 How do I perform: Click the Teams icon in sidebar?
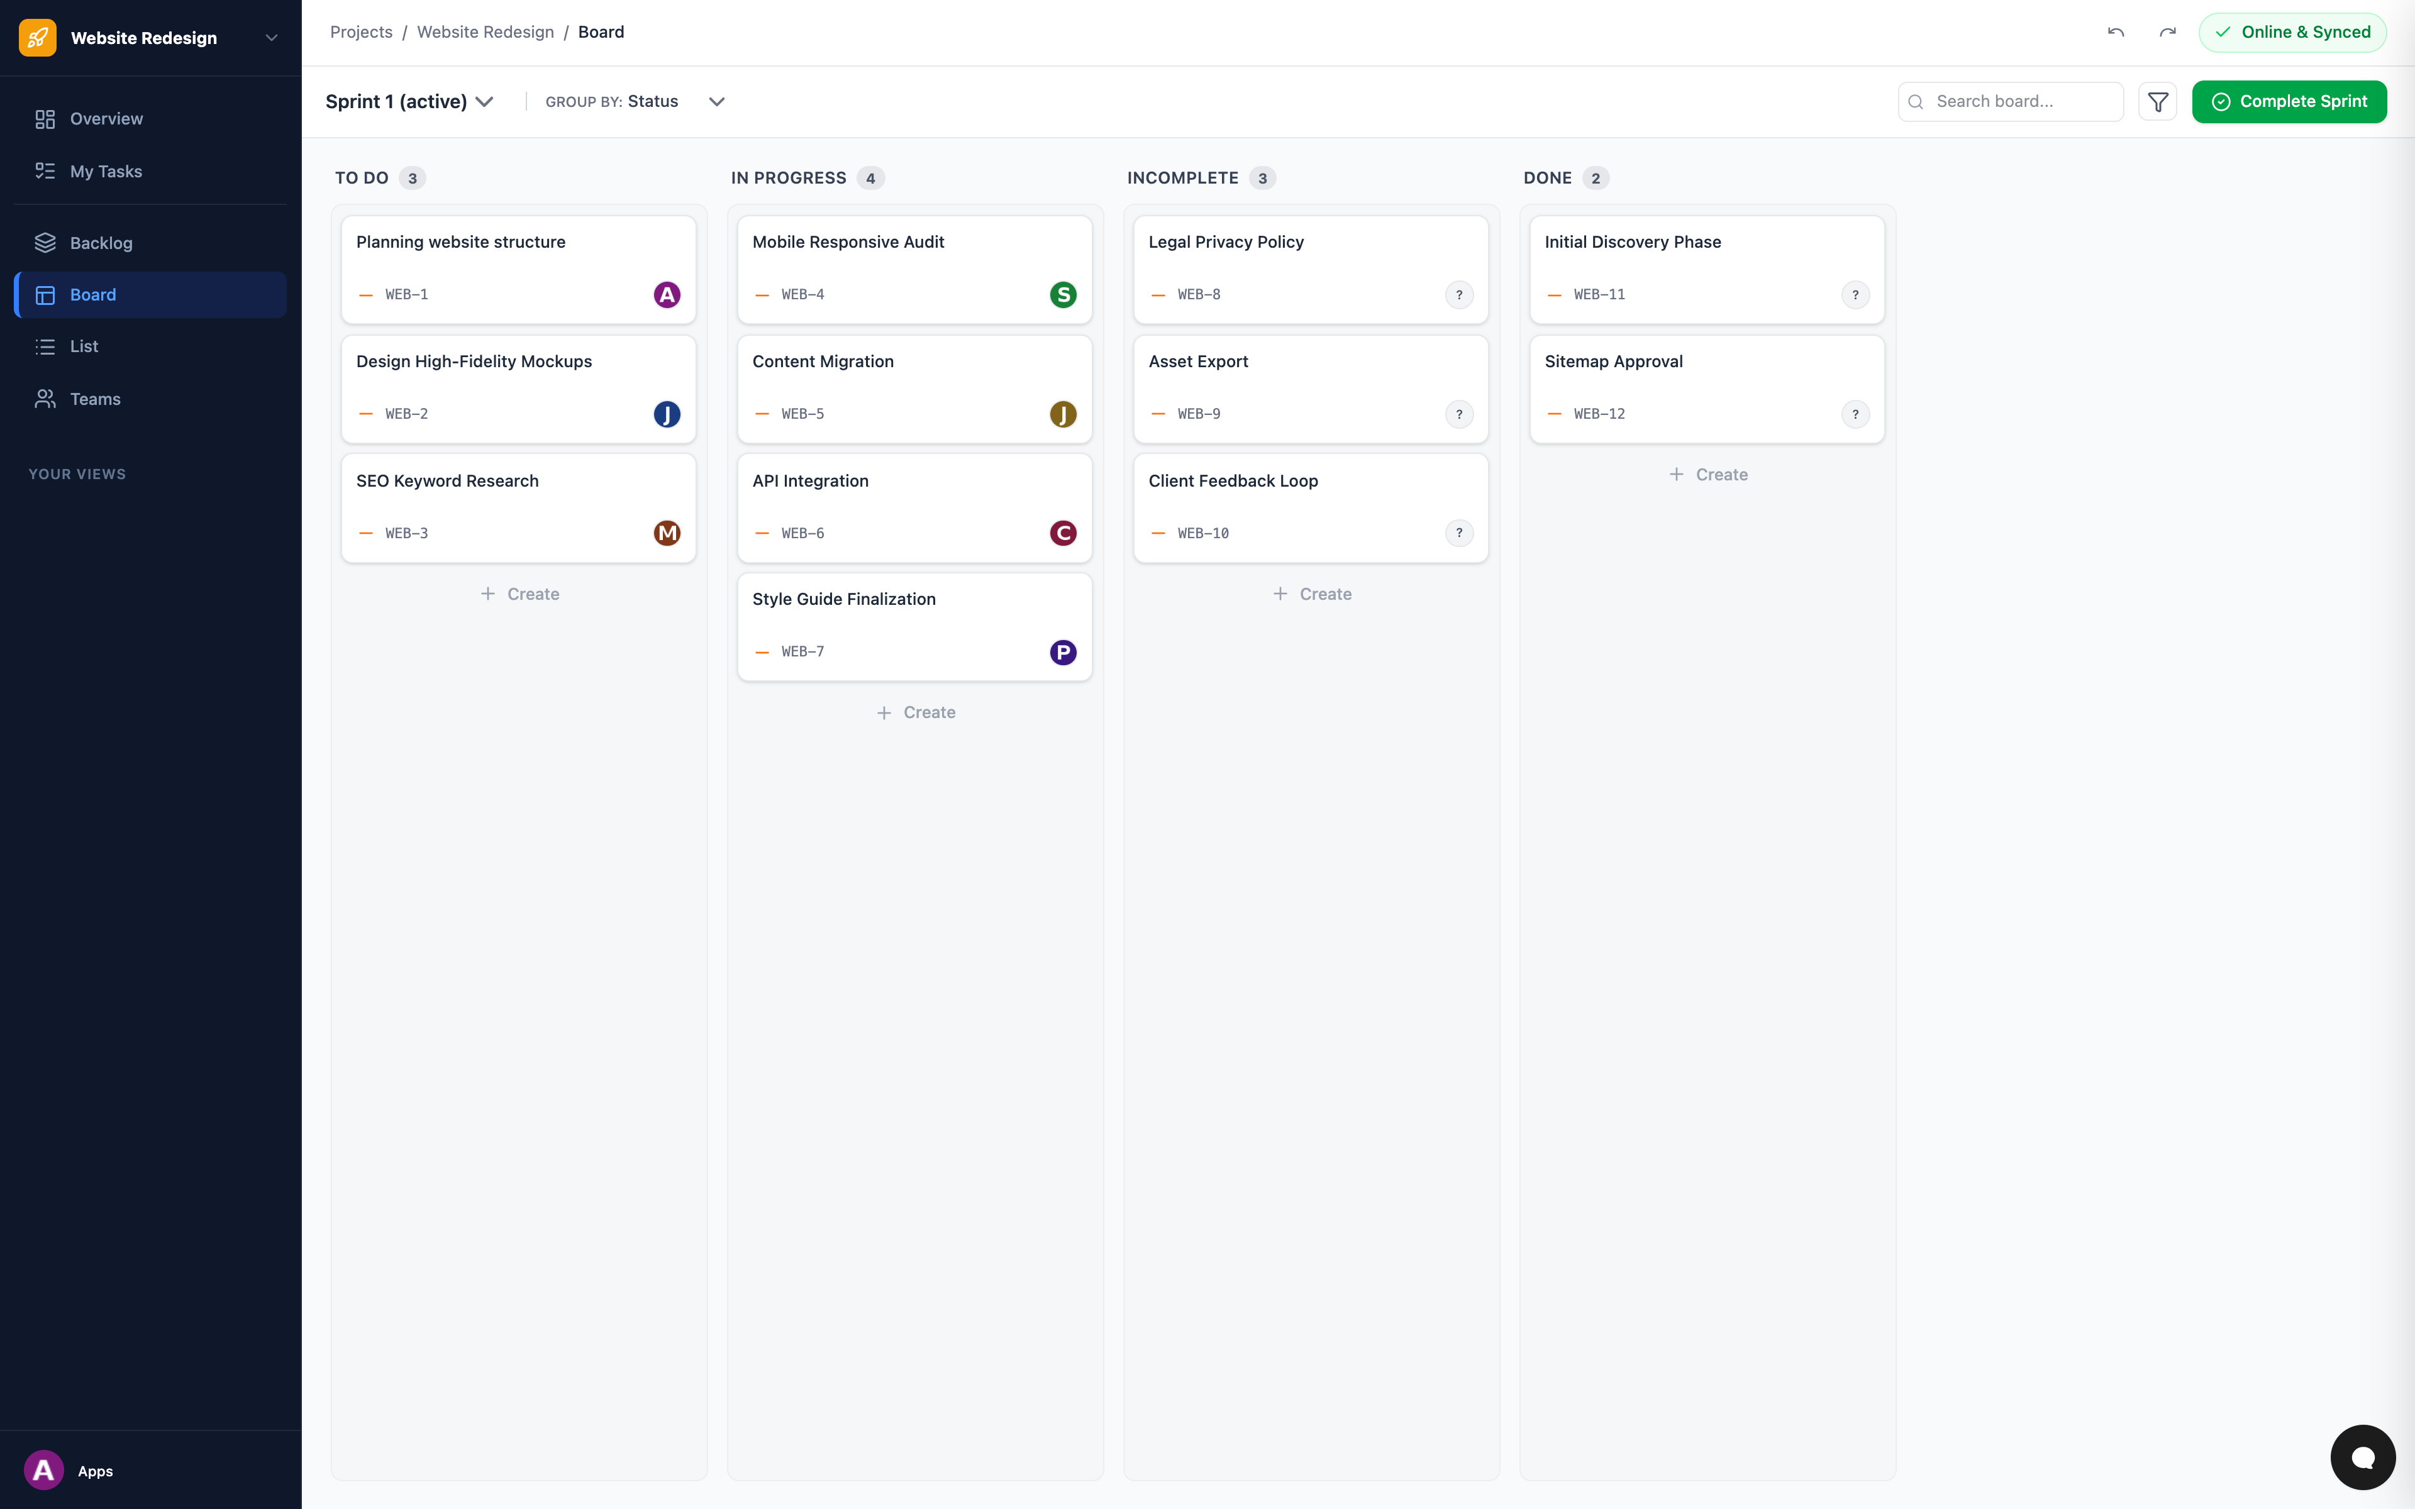point(44,398)
